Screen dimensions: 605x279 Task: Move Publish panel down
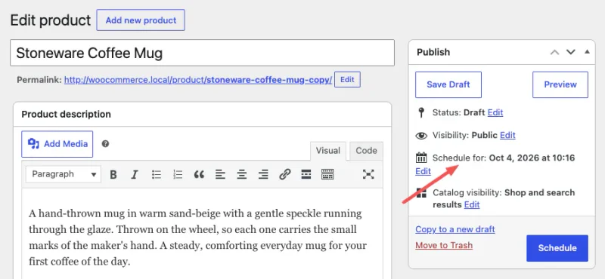click(x=571, y=52)
